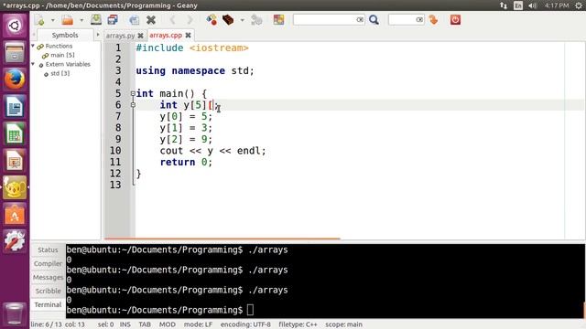Switch to the arrays.py document tab

coord(120,36)
